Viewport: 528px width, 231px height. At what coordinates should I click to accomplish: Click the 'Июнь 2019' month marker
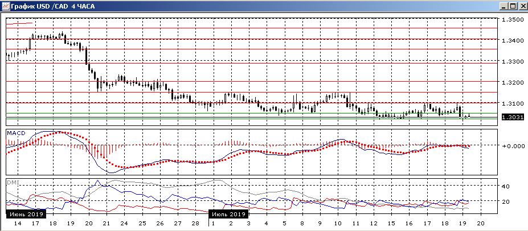tap(26, 214)
